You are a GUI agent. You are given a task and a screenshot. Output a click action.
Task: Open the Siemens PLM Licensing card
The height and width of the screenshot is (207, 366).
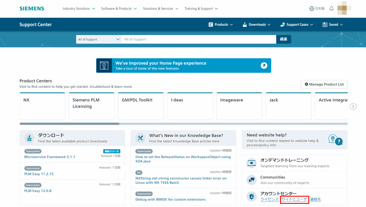click(x=92, y=106)
